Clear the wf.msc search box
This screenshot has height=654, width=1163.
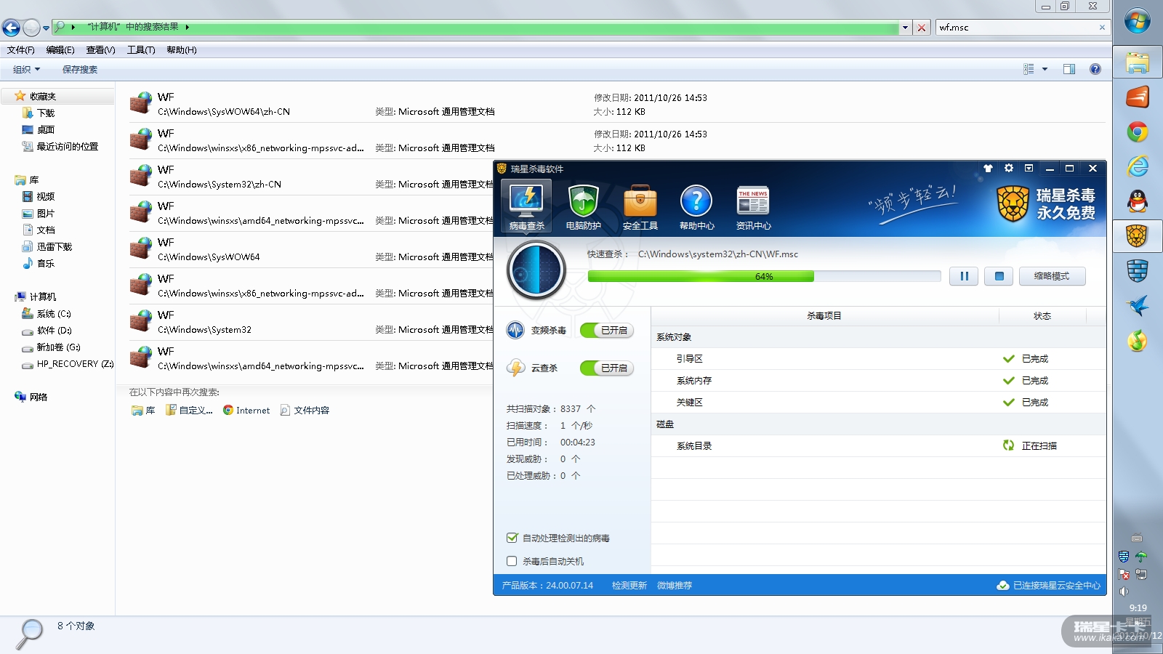pos(1102,28)
